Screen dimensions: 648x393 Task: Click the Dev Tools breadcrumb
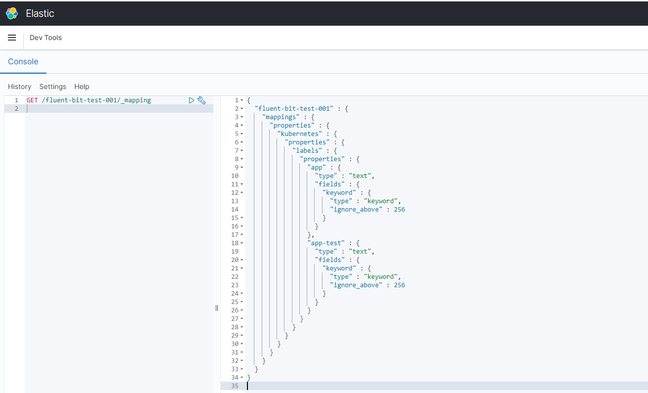(45, 38)
